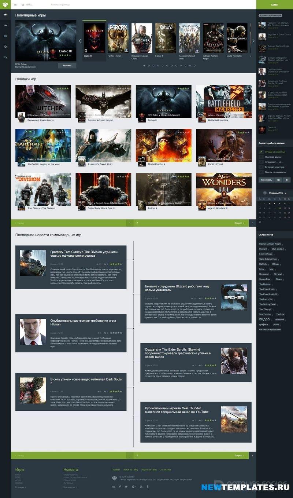Rate Diablo III in featured banner stars
This screenshot has width=293, height=498.
point(65,55)
